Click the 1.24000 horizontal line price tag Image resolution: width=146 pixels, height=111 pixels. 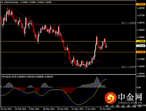pyautogui.click(x=141, y=41)
